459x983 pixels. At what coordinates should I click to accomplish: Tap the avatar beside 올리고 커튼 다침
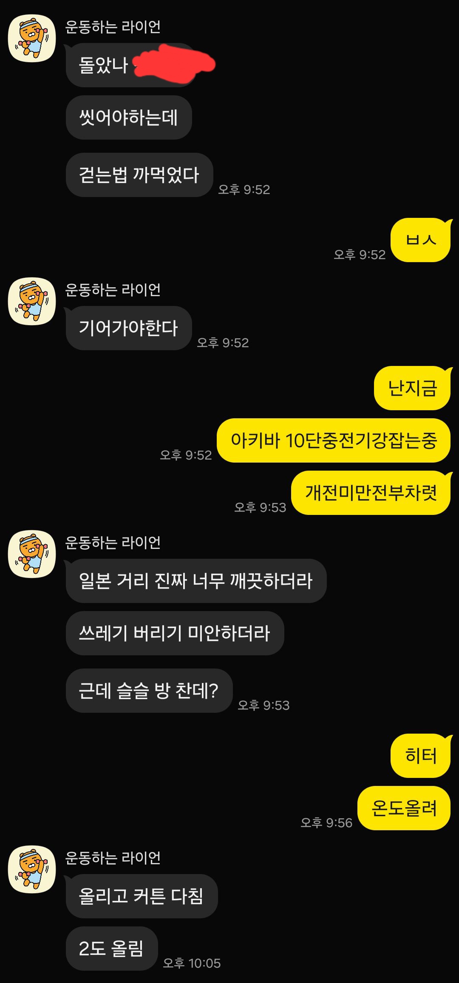point(32,869)
